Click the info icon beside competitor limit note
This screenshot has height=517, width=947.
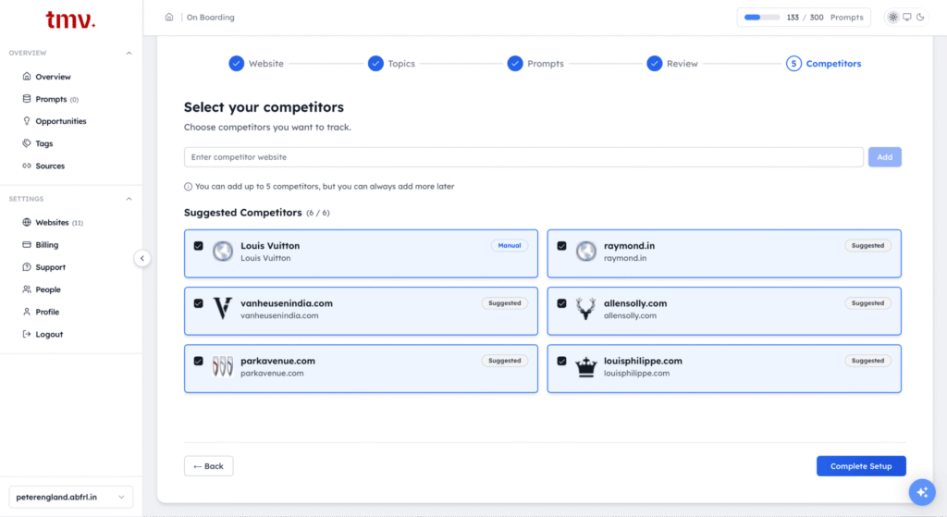pyautogui.click(x=188, y=187)
